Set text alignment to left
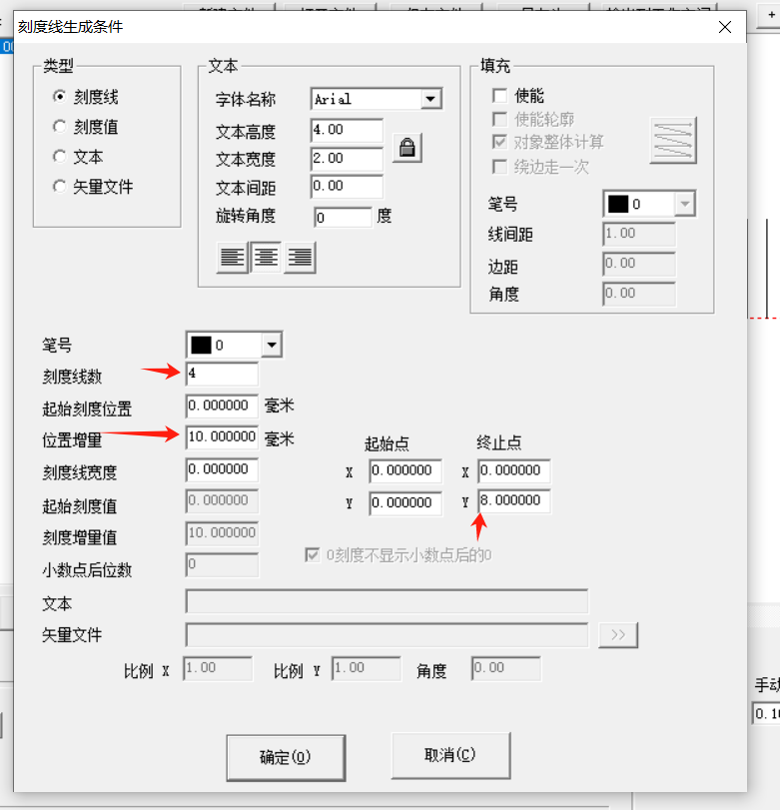The height and width of the screenshot is (810, 780). click(232, 257)
